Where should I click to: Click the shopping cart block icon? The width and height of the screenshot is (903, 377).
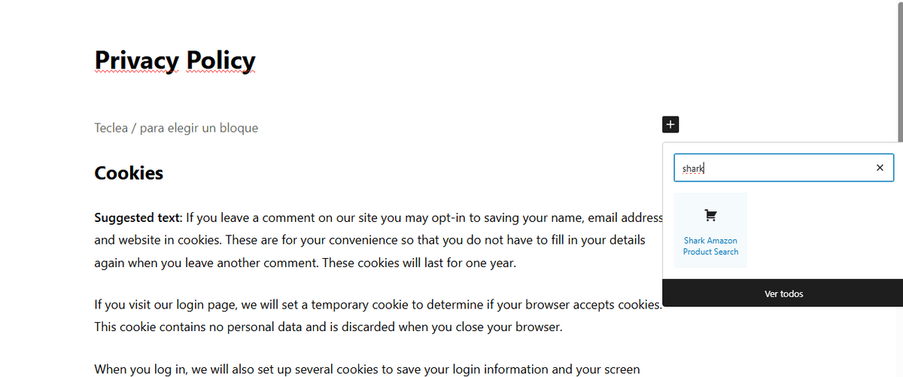pos(710,216)
